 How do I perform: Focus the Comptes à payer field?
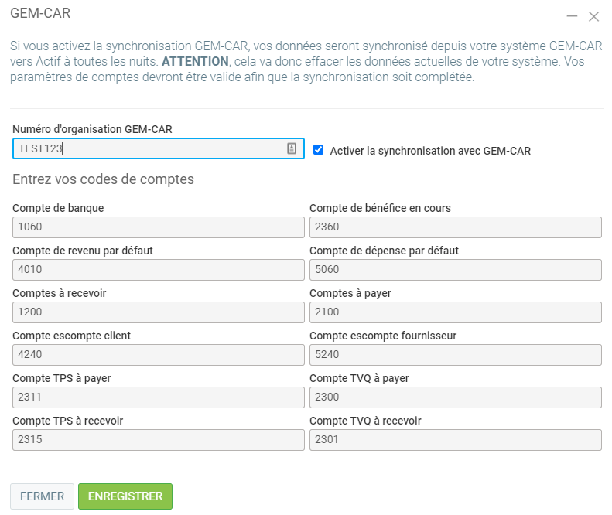[456, 312]
